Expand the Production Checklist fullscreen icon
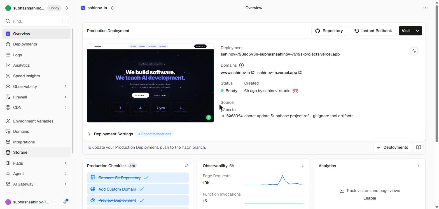439x209 pixels. click(187, 166)
